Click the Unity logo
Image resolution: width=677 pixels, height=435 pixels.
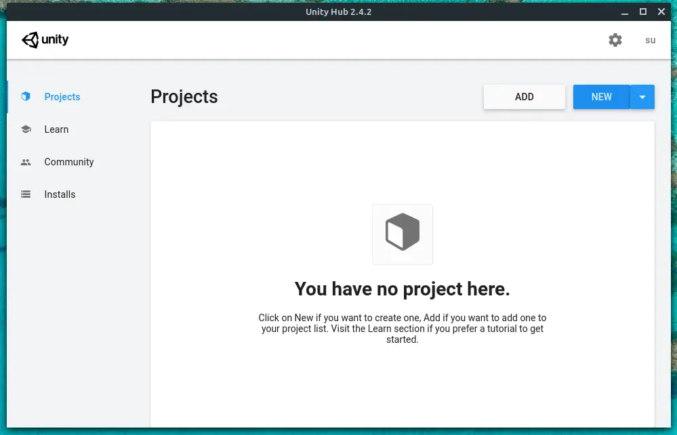coord(45,40)
